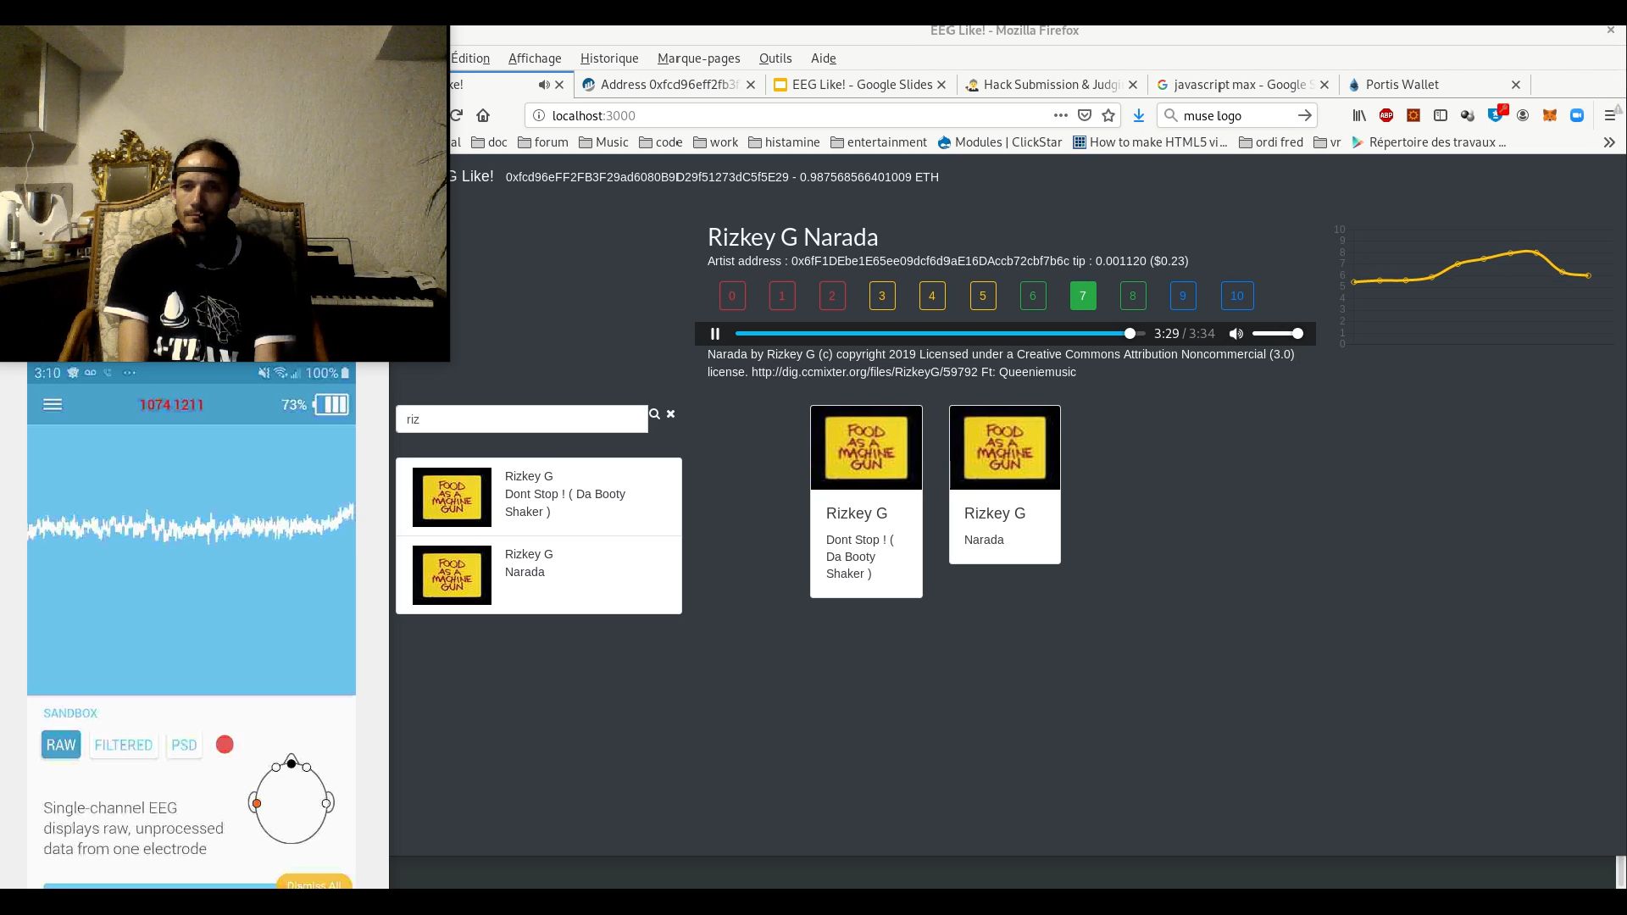Select the right-ear electrode on head diagram
1627x915 pixels.
pyautogui.click(x=326, y=803)
